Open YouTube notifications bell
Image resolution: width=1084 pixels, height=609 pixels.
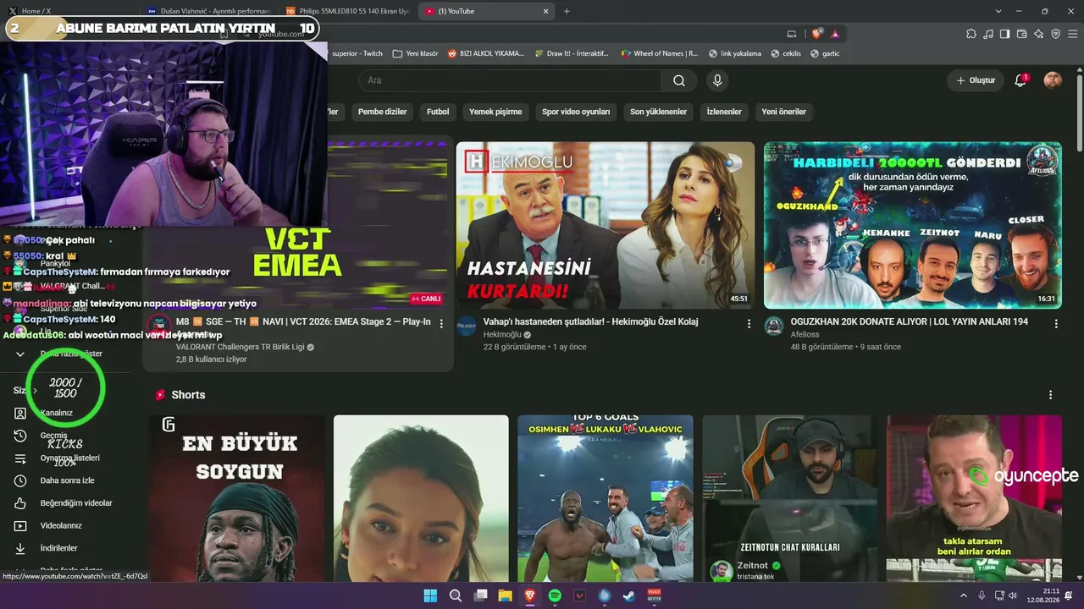click(x=1020, y=80)
